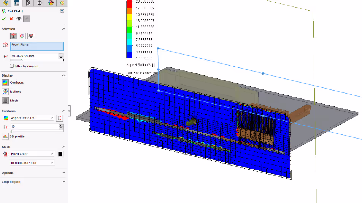Screen dimensions: 362x203
Task: Click the pushpin keep-visible button
Action: click(x=27, y=19)
